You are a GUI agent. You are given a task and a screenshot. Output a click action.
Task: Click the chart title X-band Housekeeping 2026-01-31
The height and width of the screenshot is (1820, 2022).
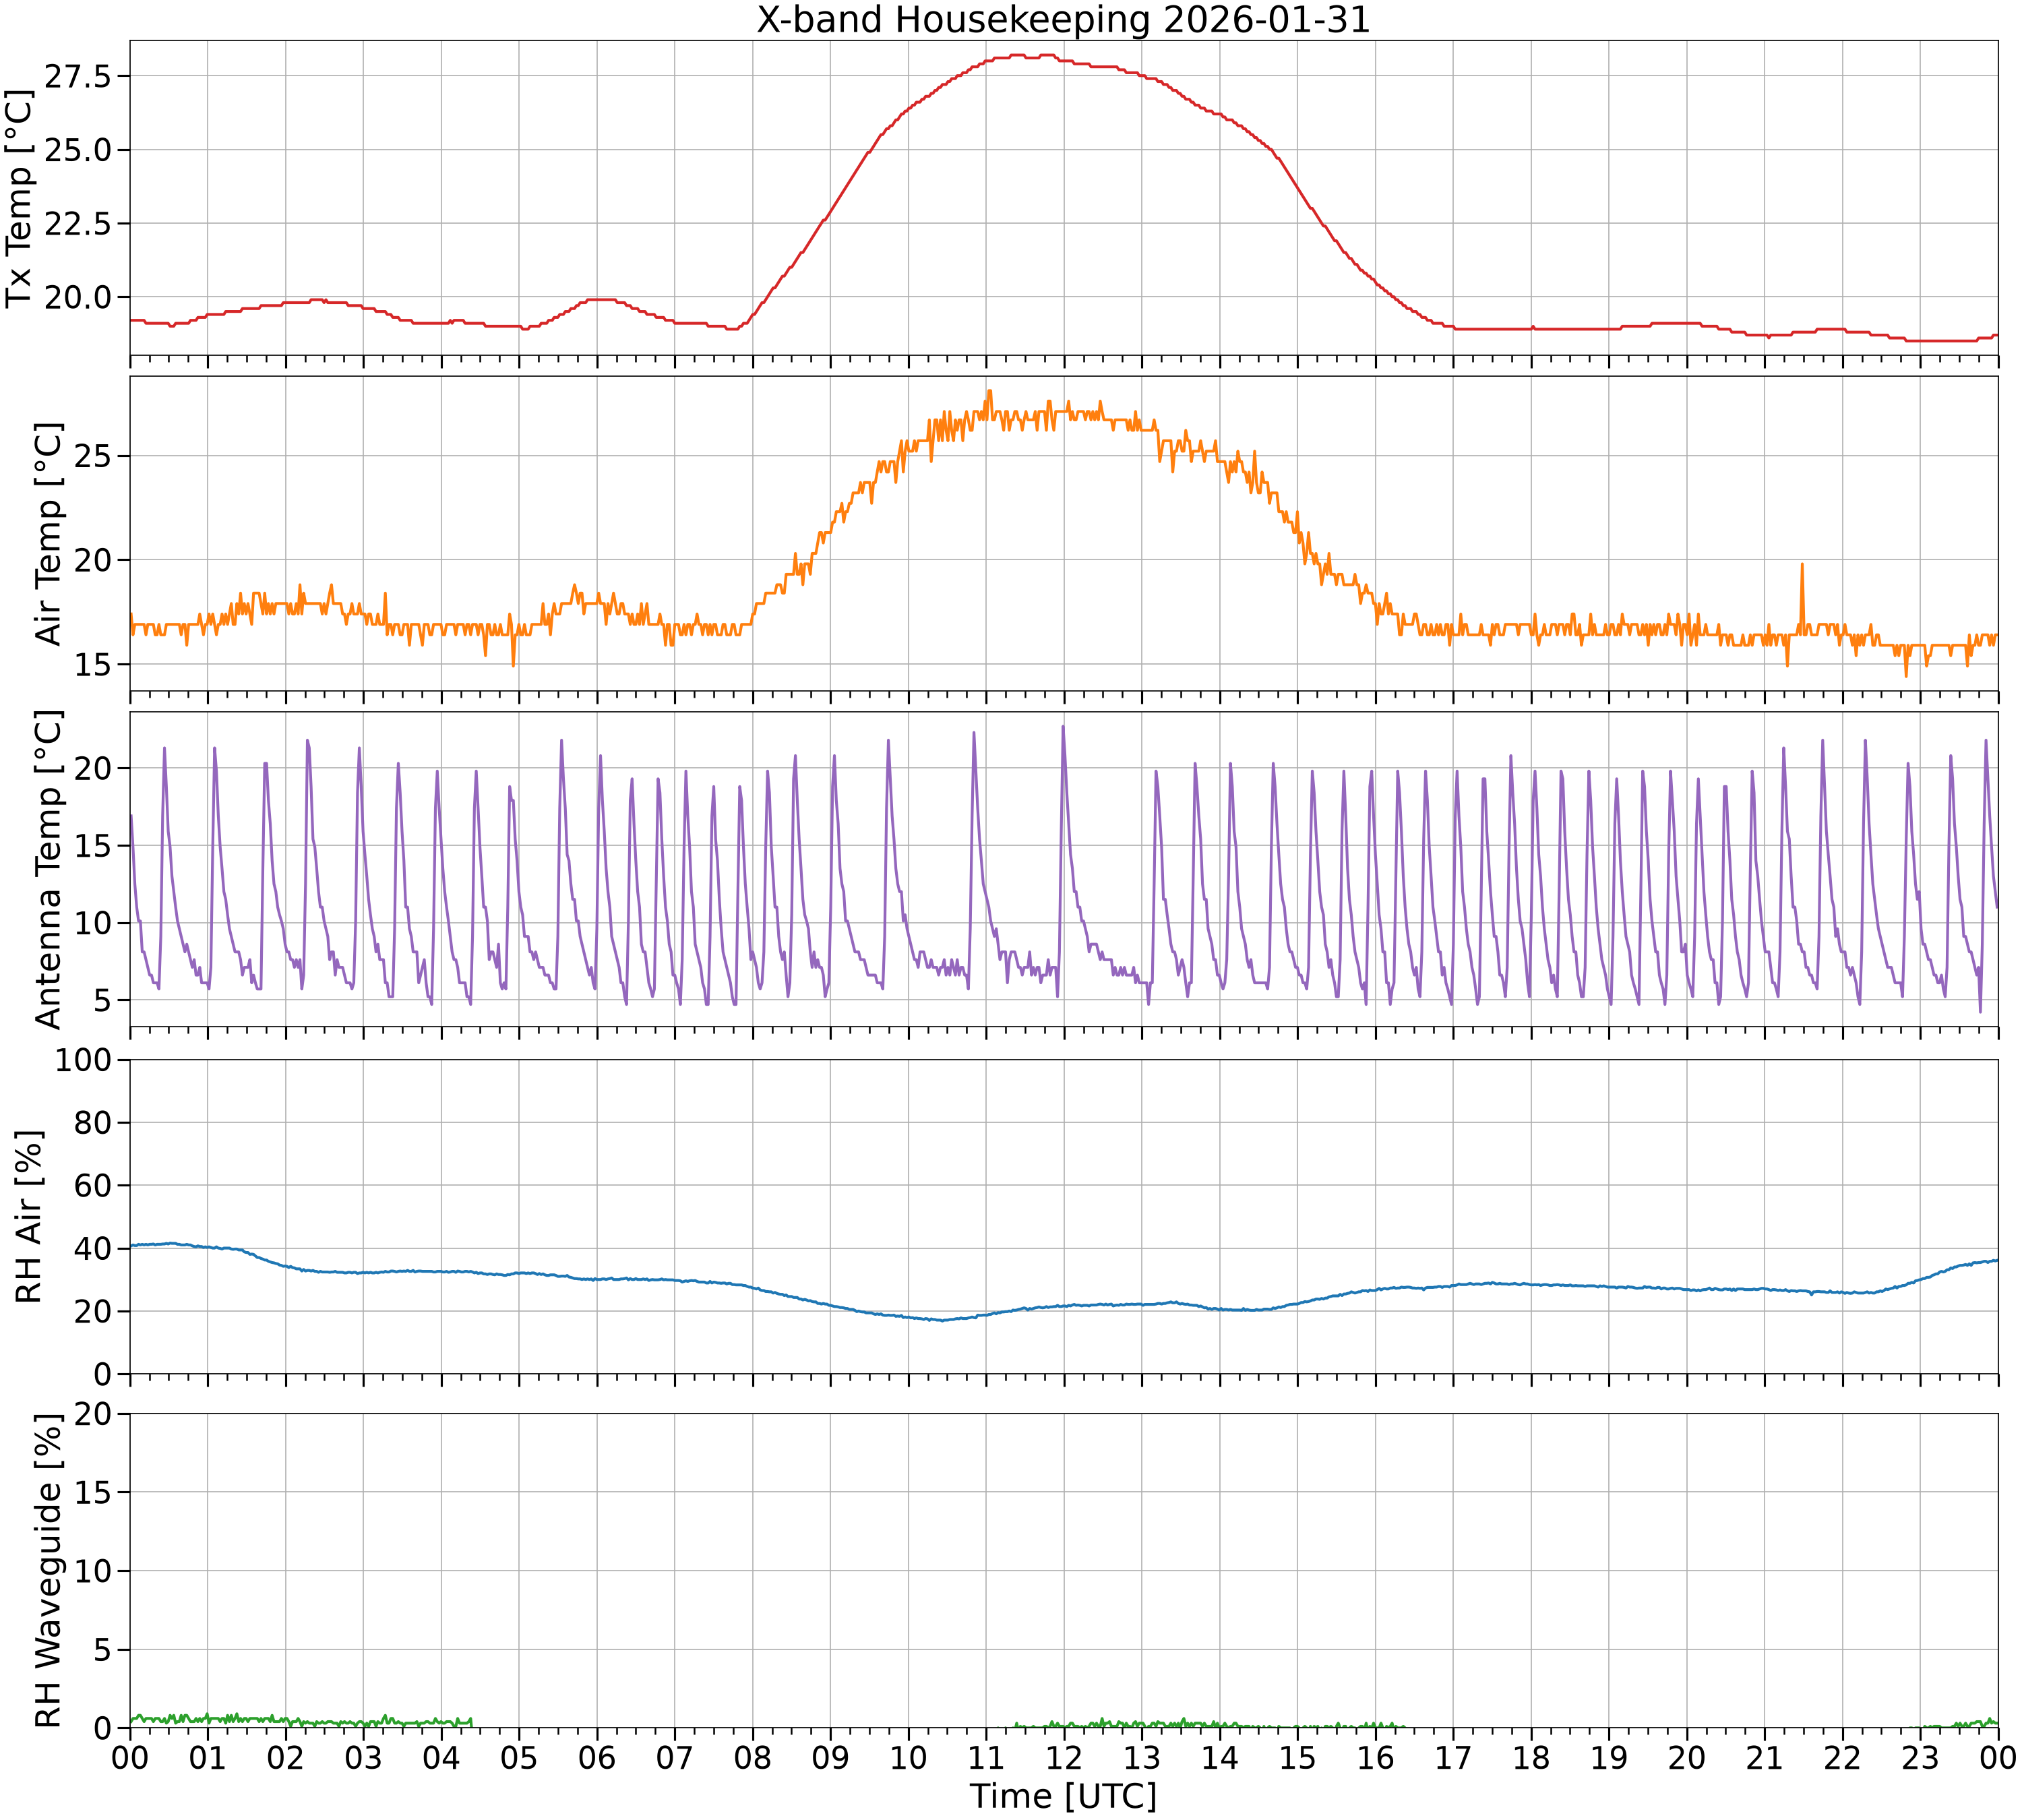pyautogui.click(x=1063, y=20)
